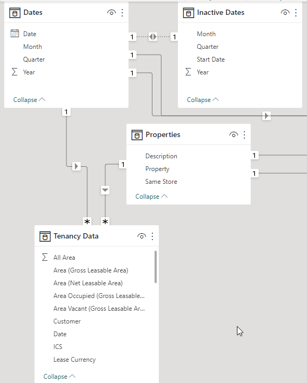Toggle visibility of Inactive Dates table

(x=285, y=13)
